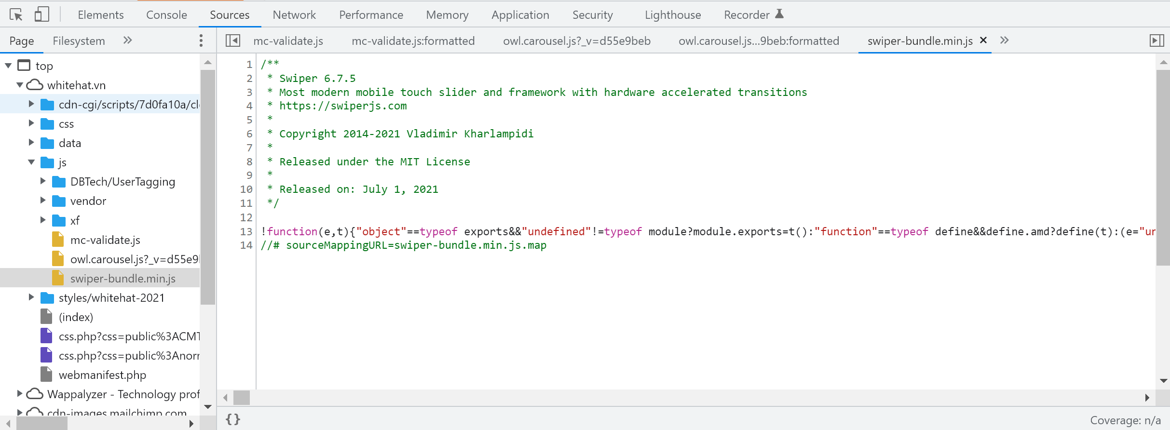Show more editor tabs chevron
Image resolution: width=1170 pixels, height=430 pixels.
(x=1004, y=40)
